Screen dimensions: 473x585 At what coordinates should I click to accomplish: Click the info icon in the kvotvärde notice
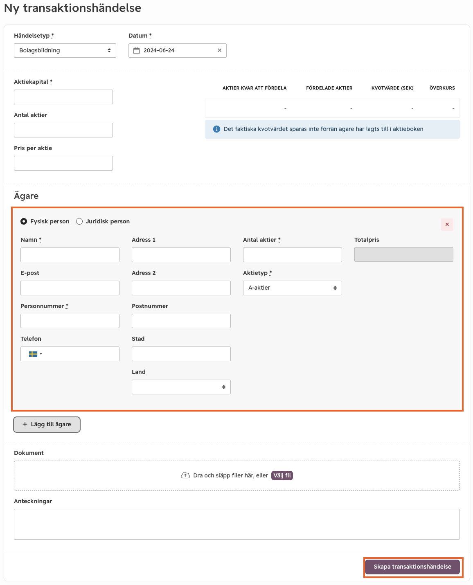[217, 129]
